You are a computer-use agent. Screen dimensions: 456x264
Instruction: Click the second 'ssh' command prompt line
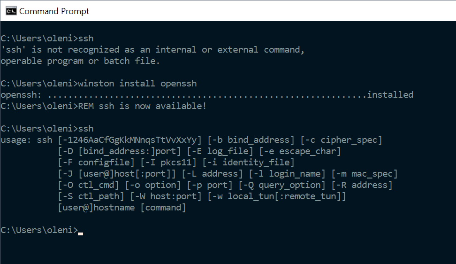[x=47, y=129]
